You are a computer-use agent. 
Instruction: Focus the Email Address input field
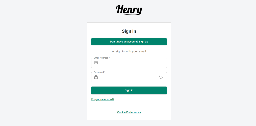point(129,63)
